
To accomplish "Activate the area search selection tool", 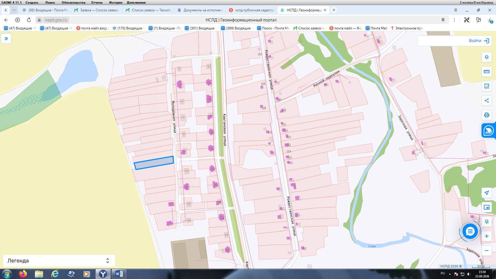I will pyautogui.click(x=486, y=86).
